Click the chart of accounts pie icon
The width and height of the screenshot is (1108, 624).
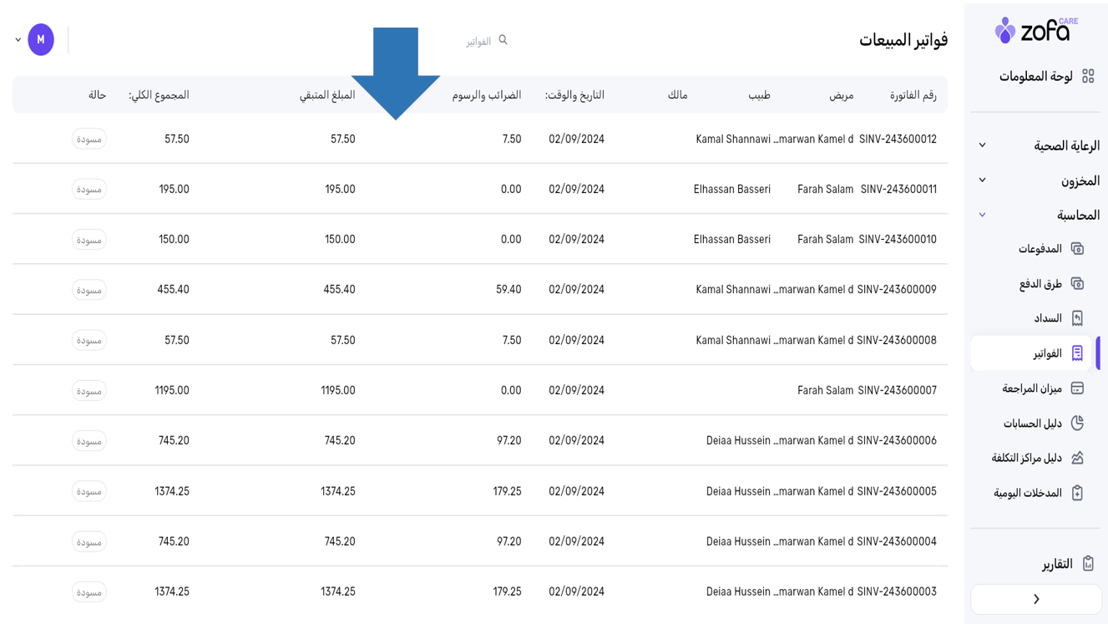pyautogui.click(x=1077, y=424)
